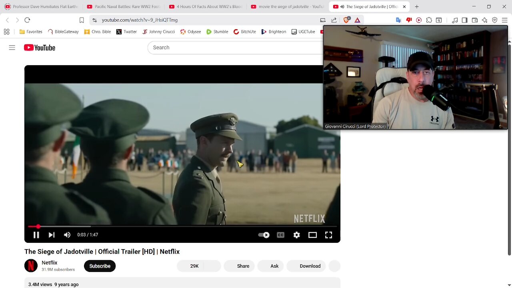Open the Brave Rewards triangle icon
512x288 pixels.
pos(357,20)
